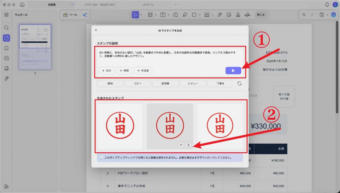The width and height of the screenshot is (340, 193).
Task: Click the redo arrow
Action: pyautogui.click(x=312, y=15)
